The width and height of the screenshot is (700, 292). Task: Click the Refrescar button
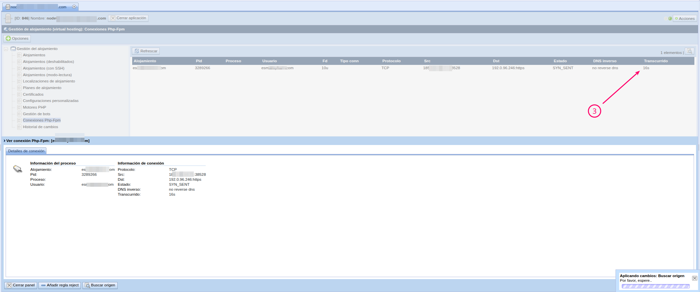146,51
